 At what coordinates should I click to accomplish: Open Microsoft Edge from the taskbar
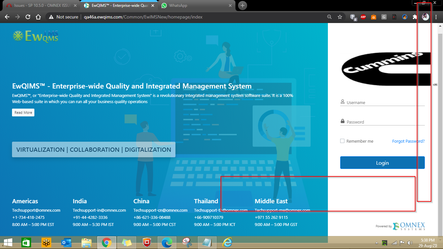(x=167, y=242)
